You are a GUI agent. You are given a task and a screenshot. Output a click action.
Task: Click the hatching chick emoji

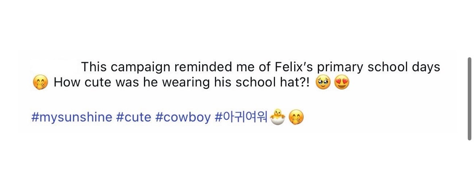[x=277, y=117]
